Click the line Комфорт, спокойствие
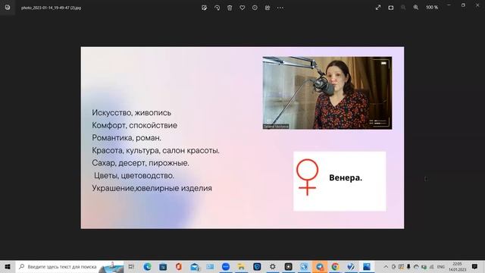 click(x=135, y=125)
